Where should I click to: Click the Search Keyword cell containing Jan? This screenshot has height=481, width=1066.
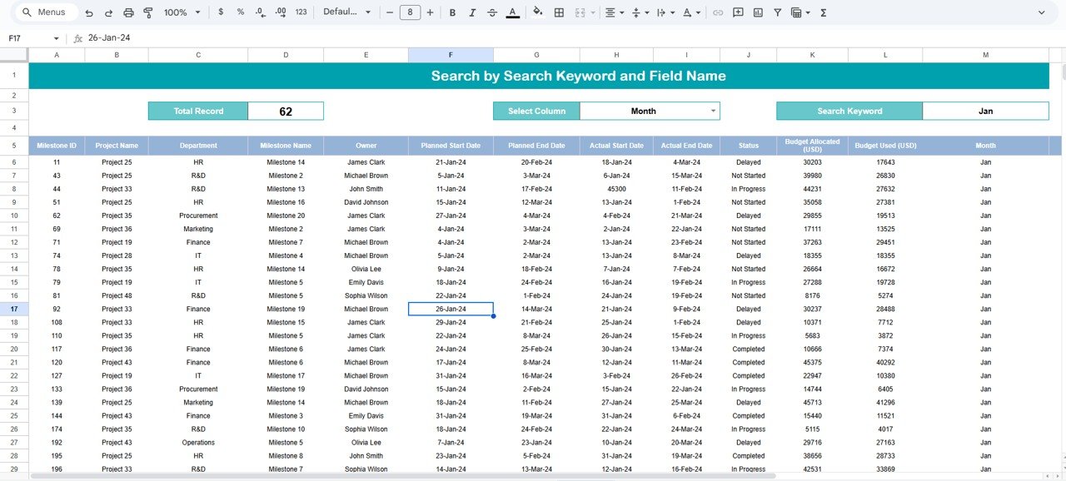click(x=985, y=111)
